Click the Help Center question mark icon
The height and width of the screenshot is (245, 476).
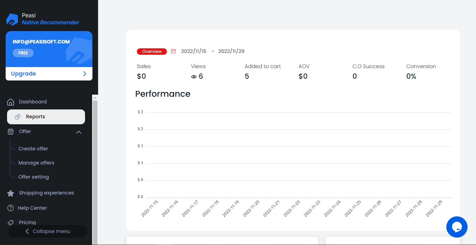click(x=11, y=208)
